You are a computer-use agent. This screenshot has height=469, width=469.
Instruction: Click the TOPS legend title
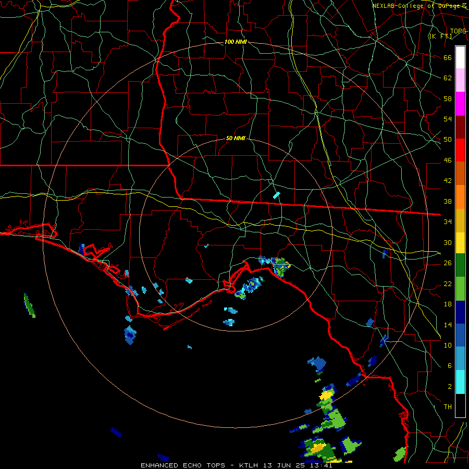click(x=458, y=31)
